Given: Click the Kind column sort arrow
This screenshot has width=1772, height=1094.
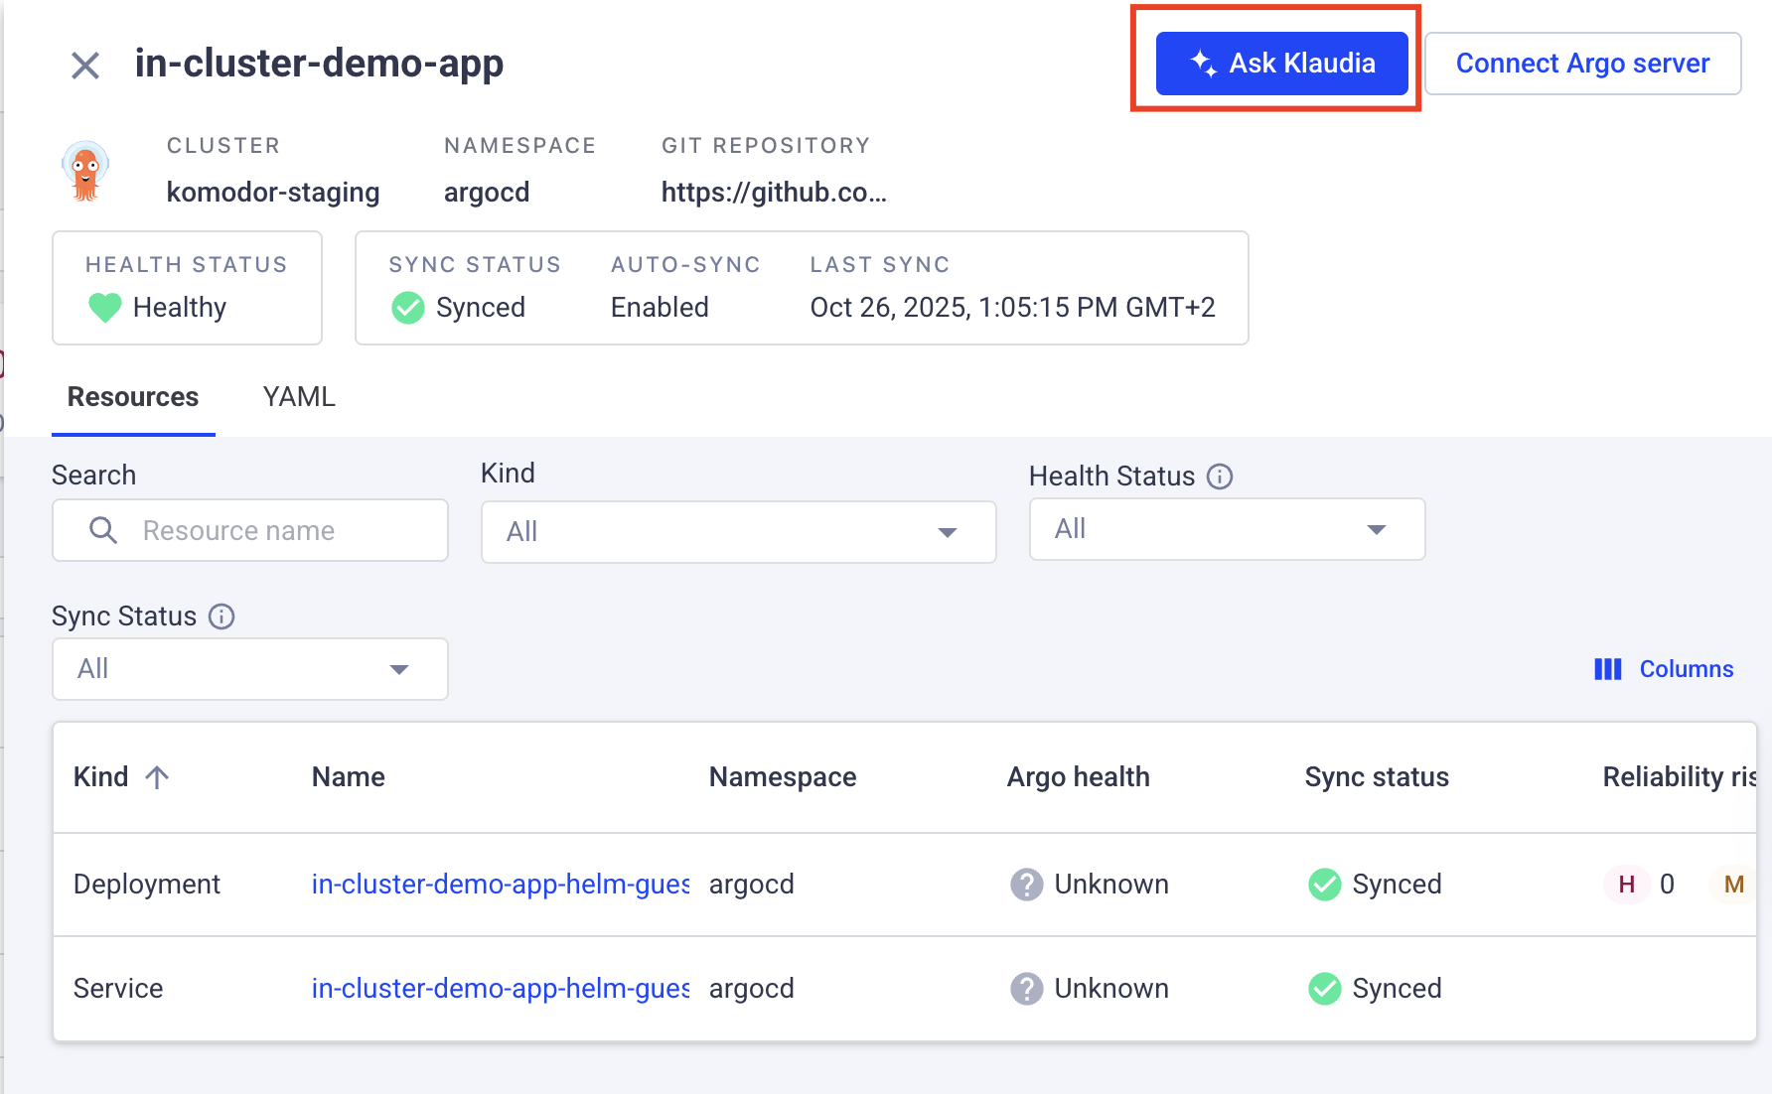Looking at the screenshot, I should coord(157,777).
